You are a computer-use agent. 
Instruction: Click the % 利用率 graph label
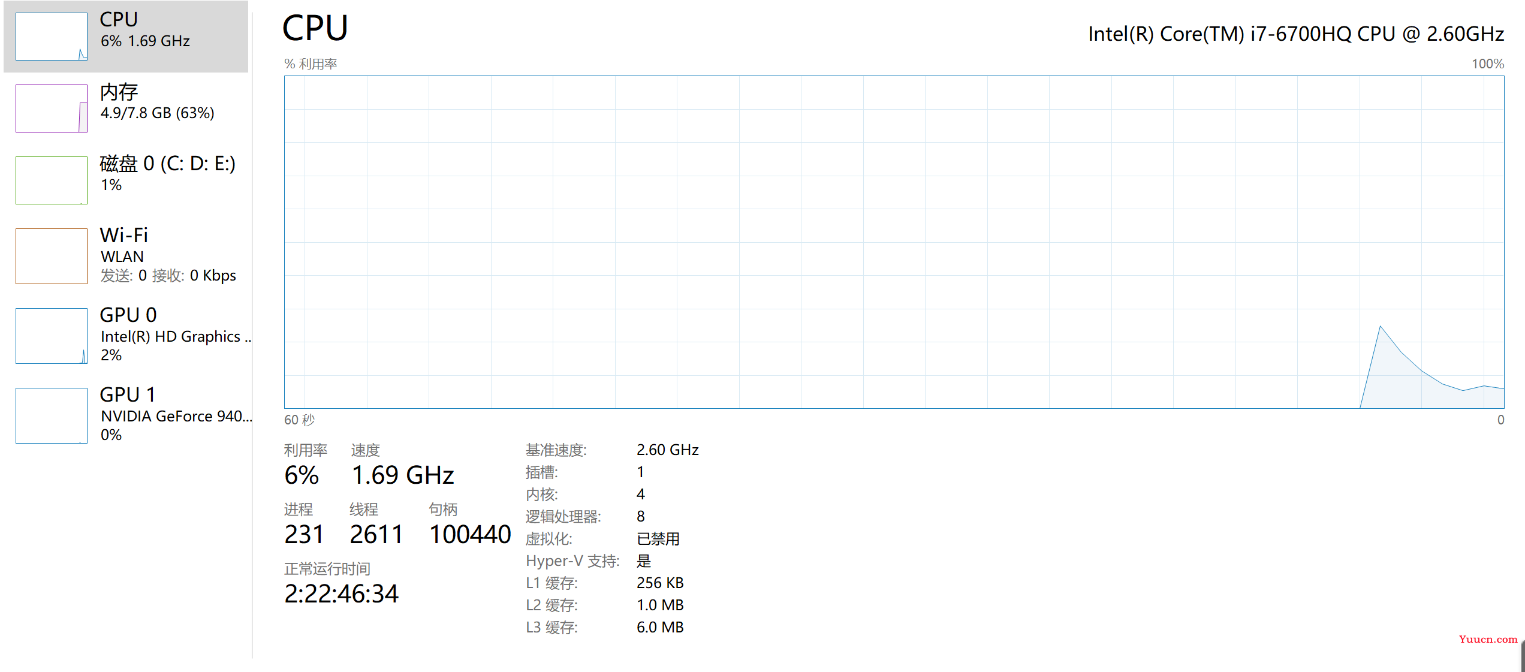pos(311,64)
